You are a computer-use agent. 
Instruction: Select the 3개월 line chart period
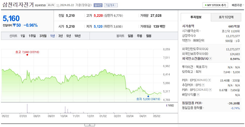(43, 36)
